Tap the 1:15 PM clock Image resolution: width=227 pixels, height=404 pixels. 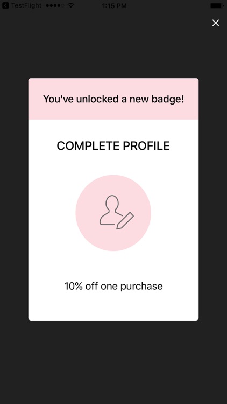(114, 6)
